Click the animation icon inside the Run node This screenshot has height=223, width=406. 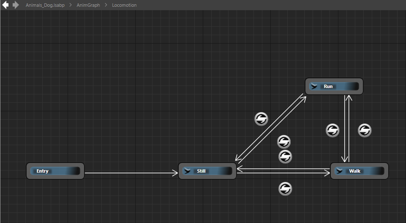314,87
